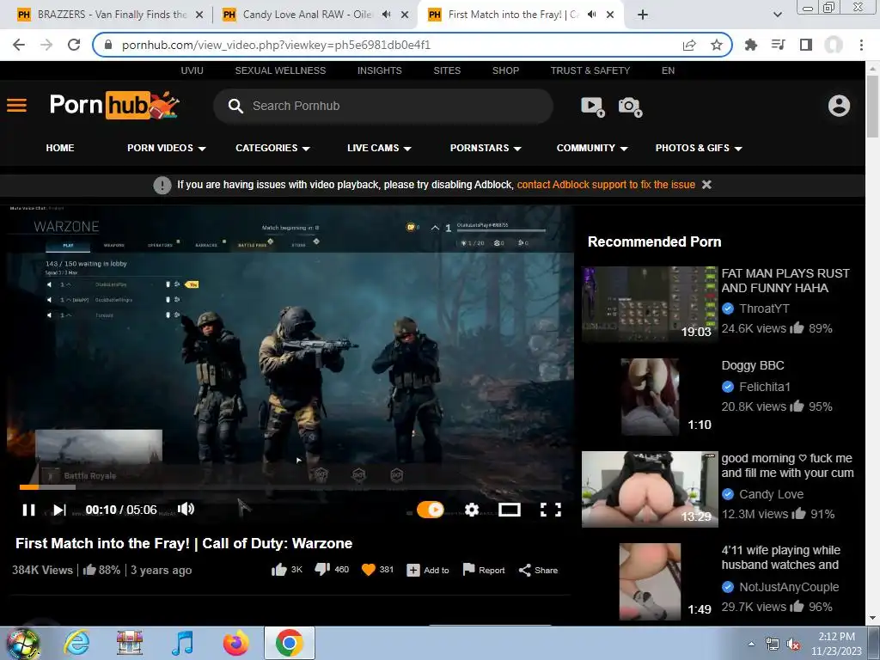Click Add to button under video
Viewport: 880px width, 660px height.
click(428, 570)
